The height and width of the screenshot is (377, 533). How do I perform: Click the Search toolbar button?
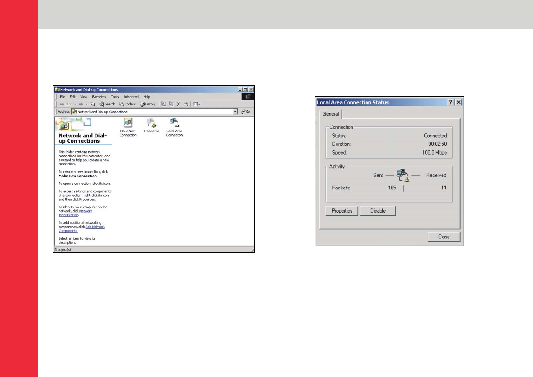pyautogui.click(x=107, y=104)
